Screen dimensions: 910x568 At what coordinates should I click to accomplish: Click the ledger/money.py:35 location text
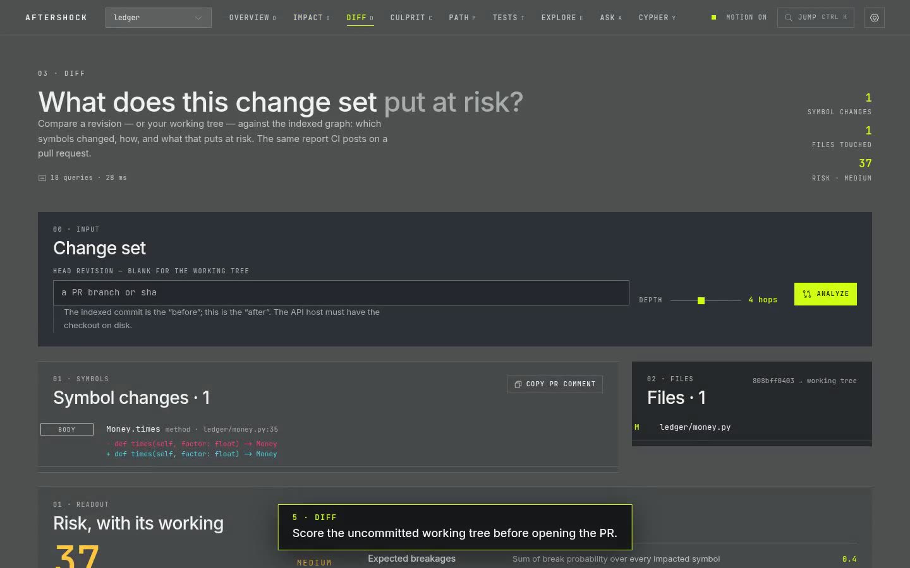(x=240, y=429)
